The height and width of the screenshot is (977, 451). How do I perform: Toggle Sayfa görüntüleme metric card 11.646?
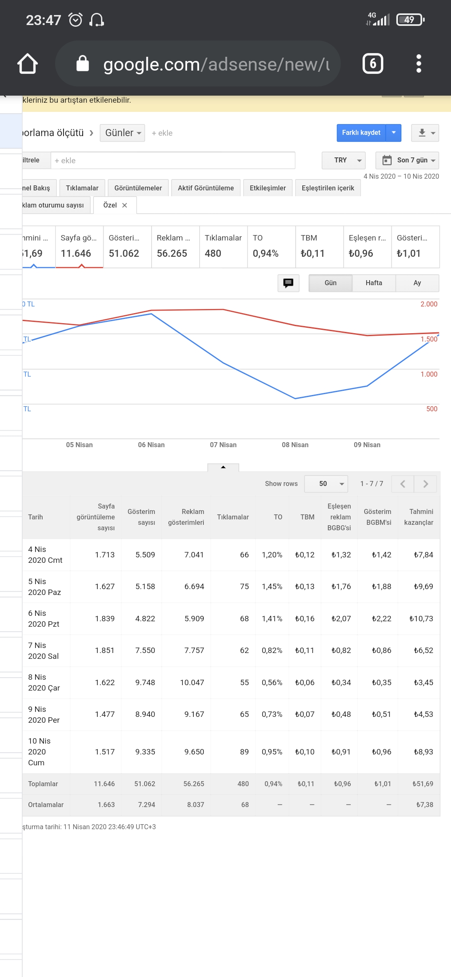tap(79, 247)
